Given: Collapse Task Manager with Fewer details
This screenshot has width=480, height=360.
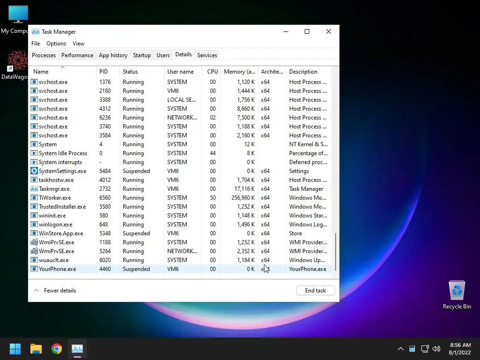Looking at the screenshot, I should tap(55, 291).
